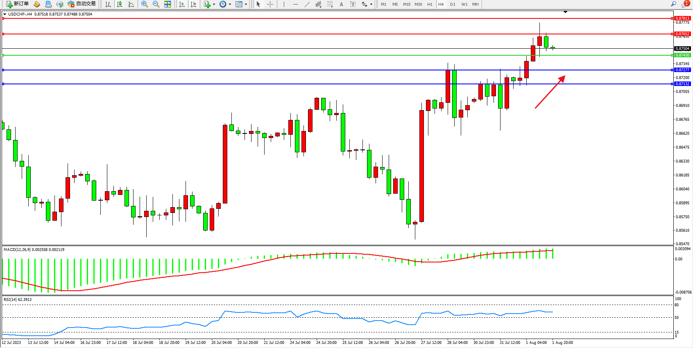Switch chart to line chart mode
This screenshot has width=693, height=348.
[x=131, y=4]
